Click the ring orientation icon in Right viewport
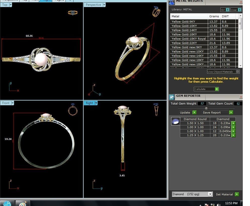Viewport: 250px width, 206px height. pyautogui.click(x=156, y=109)
